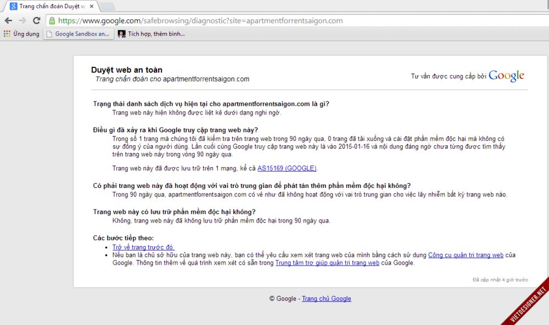Click the text Không, trang web này đã không lưu trữ
This screenshot has width=549, height=325.
[x=221, y=221]
